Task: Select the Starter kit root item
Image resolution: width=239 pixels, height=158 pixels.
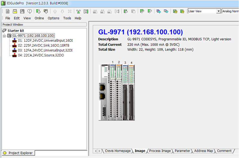Action: (16, 31)
